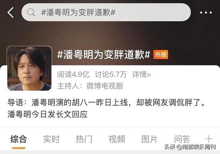
Task: Switch to the 实时 tab
Action: point(51,139)
